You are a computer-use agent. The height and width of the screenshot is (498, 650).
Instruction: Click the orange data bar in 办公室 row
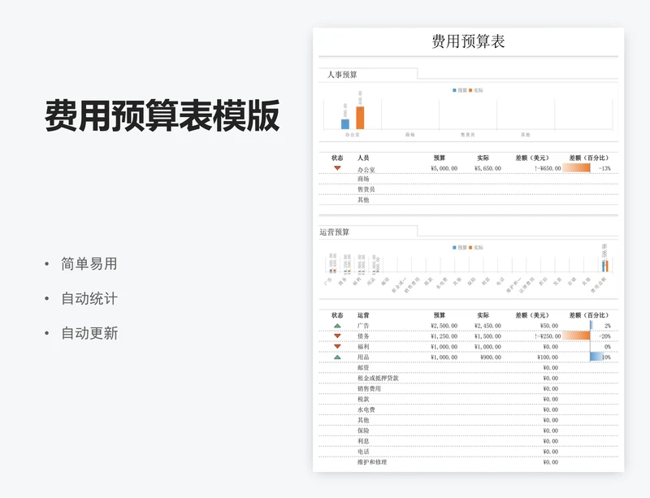(576, 168)
